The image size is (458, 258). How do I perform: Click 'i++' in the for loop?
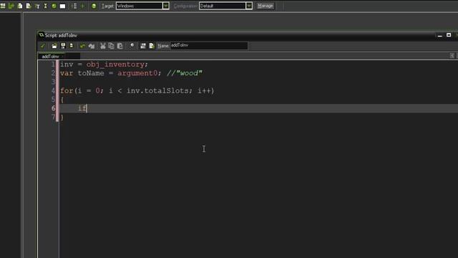[205, 91]
